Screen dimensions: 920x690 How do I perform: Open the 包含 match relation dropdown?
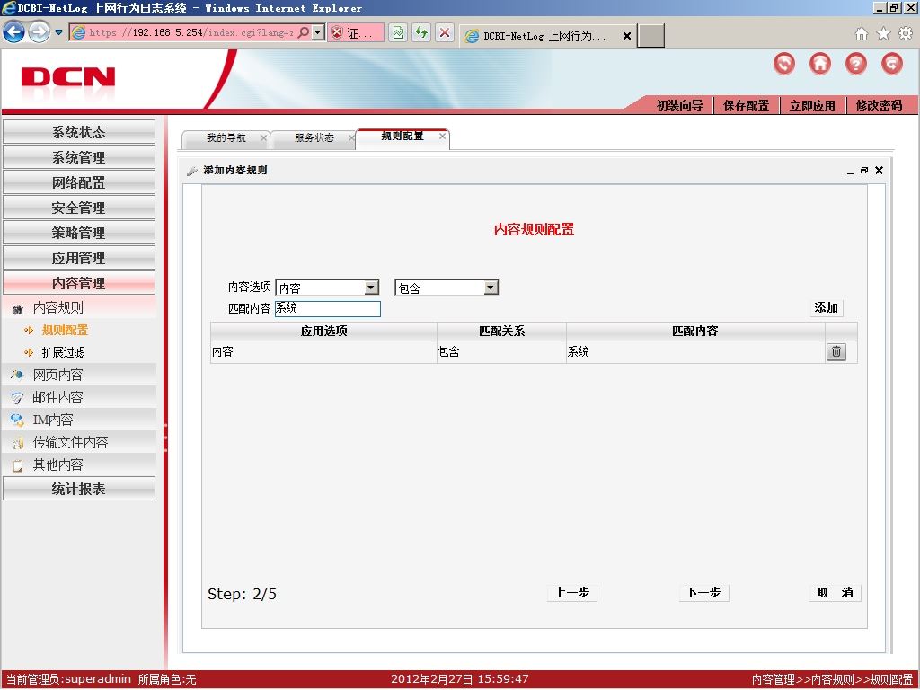[x=491, y=287]
